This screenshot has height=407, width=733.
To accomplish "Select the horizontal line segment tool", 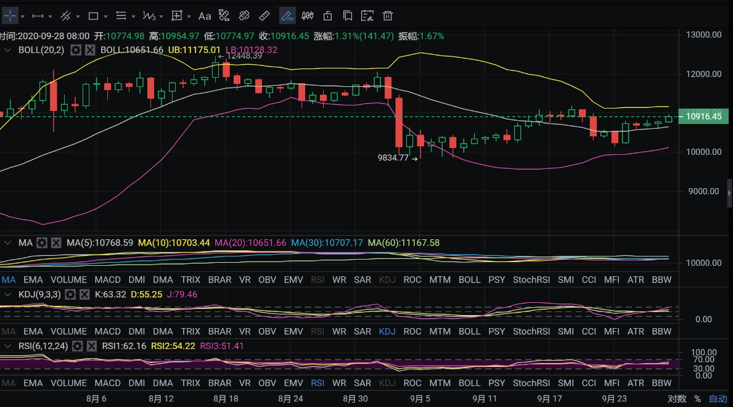I will pos(38,16).
